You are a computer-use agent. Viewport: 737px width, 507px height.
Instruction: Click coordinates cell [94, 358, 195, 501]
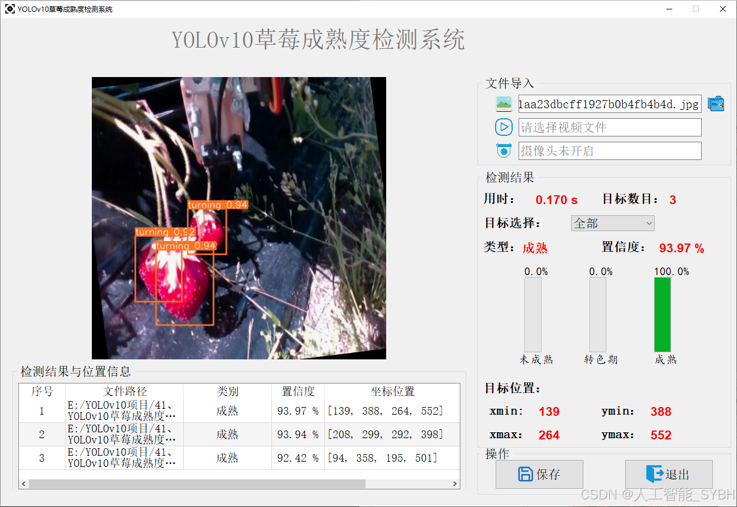click(392, 458)
